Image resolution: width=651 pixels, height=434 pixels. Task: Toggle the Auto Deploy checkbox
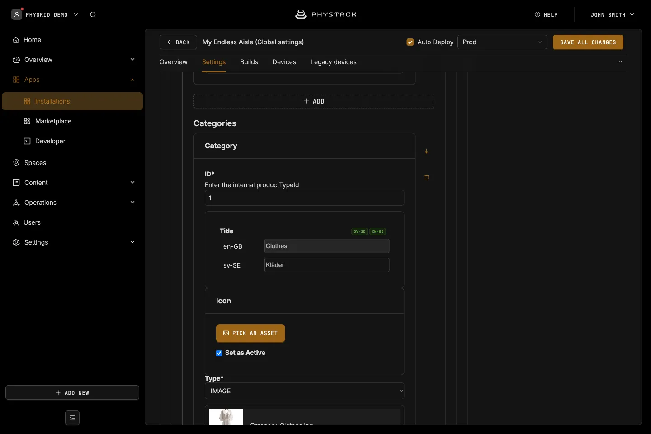tap(410, 42)
